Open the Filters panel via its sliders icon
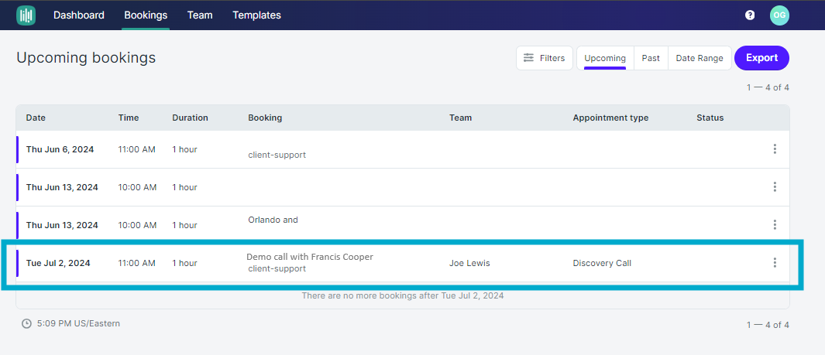 (529, 58)
